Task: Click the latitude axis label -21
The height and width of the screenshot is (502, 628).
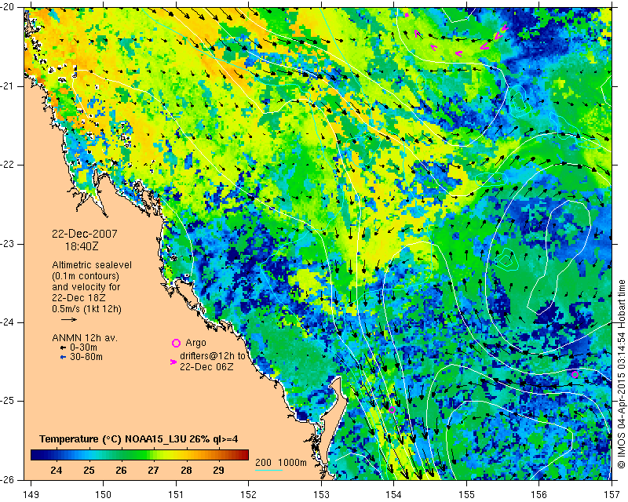Action: [8, 86]
